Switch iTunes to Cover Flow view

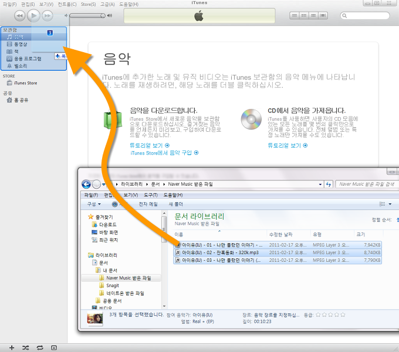pyautogui.click(x=323, y=16)
